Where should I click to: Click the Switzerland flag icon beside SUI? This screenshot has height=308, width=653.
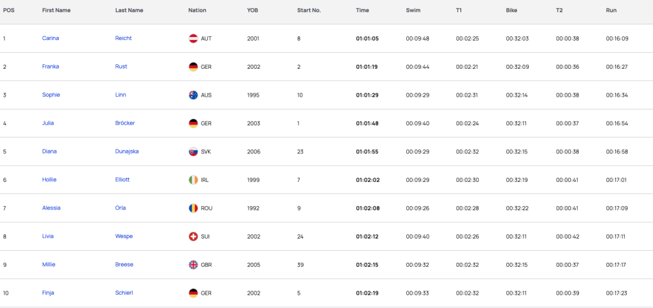193,237
